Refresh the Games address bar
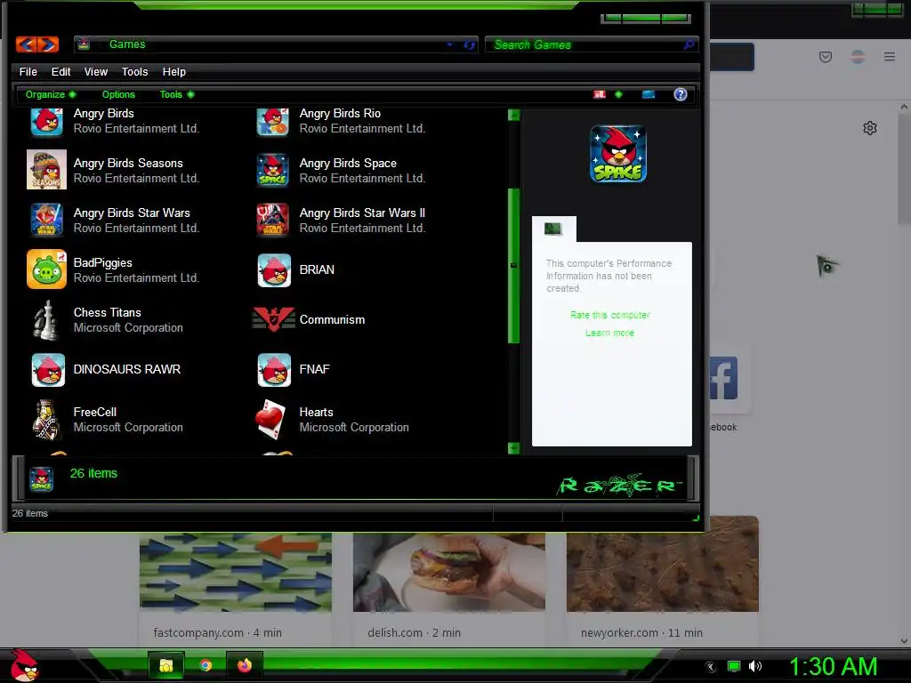The height and width of the screenshot is (683, 911). tap(469, 44)
